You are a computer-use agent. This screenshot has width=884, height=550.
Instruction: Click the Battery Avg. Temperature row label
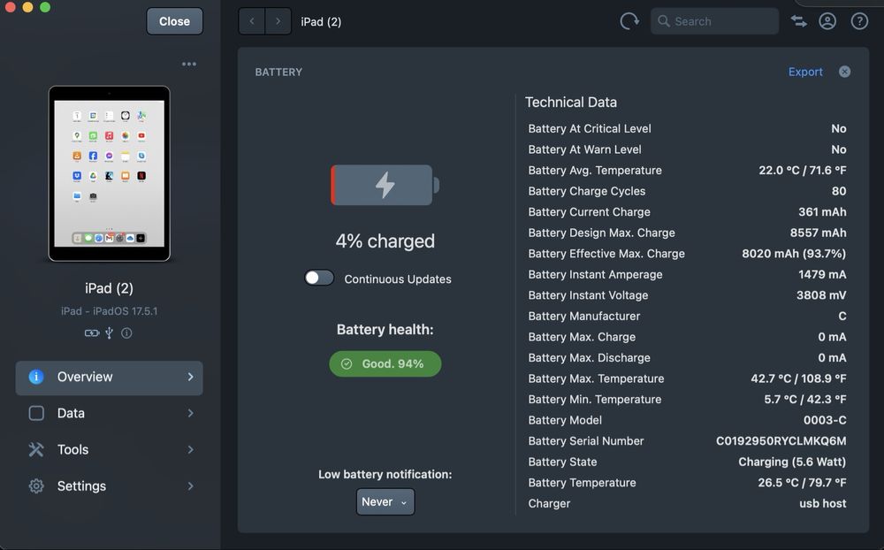595,171
